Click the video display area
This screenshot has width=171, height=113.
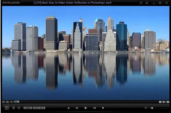pos(86,53)
